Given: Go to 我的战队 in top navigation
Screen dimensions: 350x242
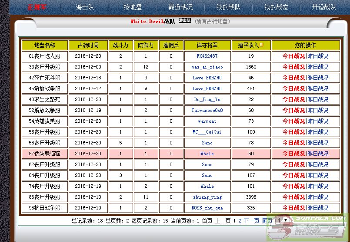Looking at the screenshot, I should click(228, 7).
